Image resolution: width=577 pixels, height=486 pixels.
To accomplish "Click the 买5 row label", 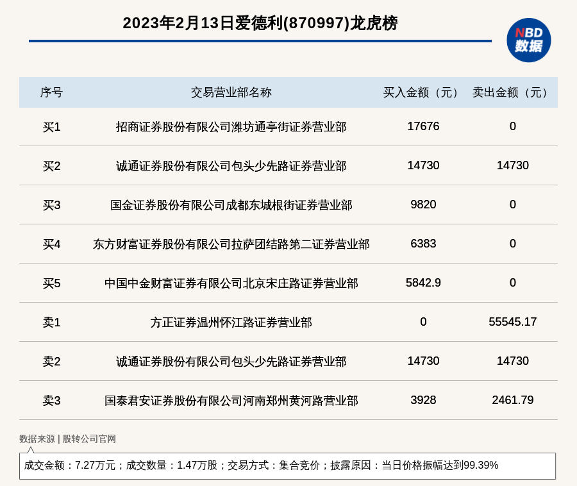I will point(51,283).
